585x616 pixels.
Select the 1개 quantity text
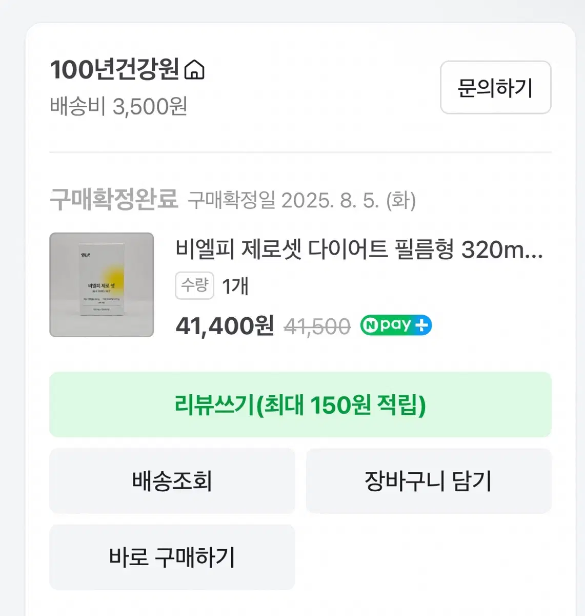pos(235,286)
